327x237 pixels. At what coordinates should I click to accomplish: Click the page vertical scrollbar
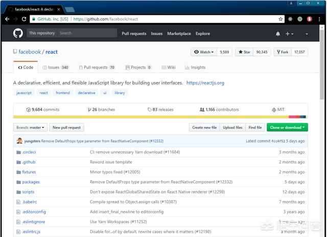click(x=322, y=65)
